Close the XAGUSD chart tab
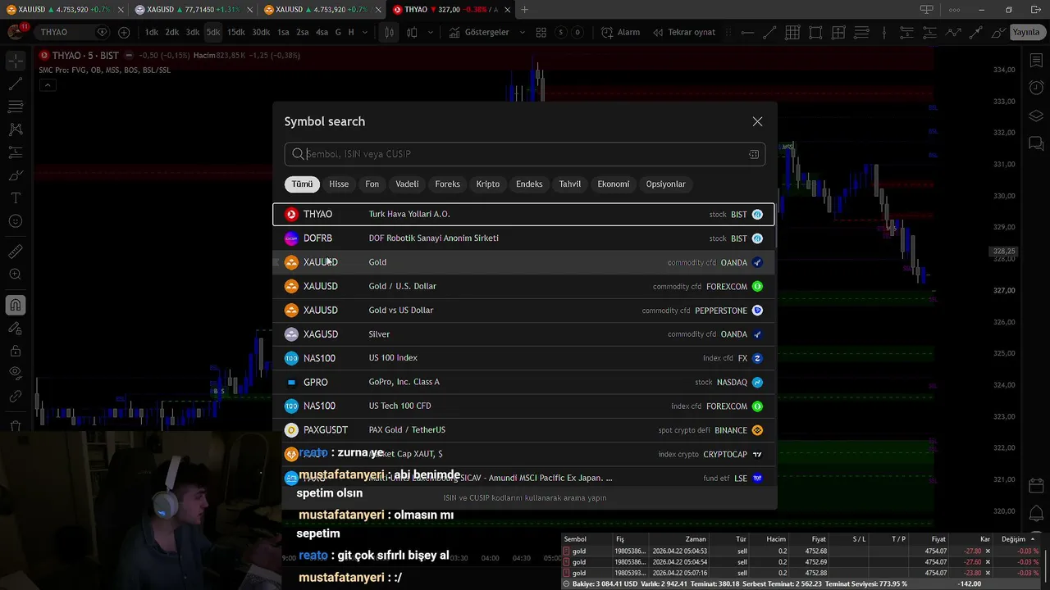Image resolution: width=1050 pixels, height=590 pixels. tap(249, 10)
